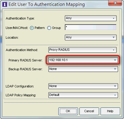Viewport: 124px width, 119px height.
Task: Click arrow beside 192.168.10.1 server entry
Action: [x=115, y=60]
